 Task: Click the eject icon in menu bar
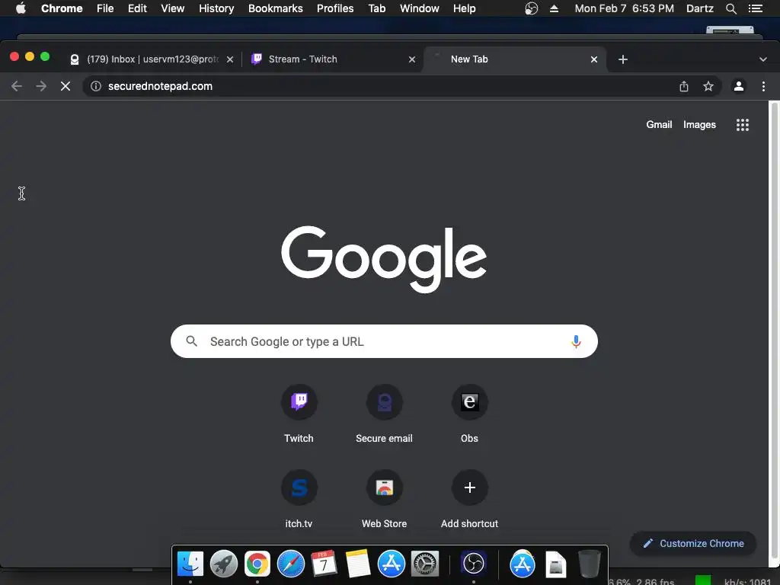(x=555, y=8)
